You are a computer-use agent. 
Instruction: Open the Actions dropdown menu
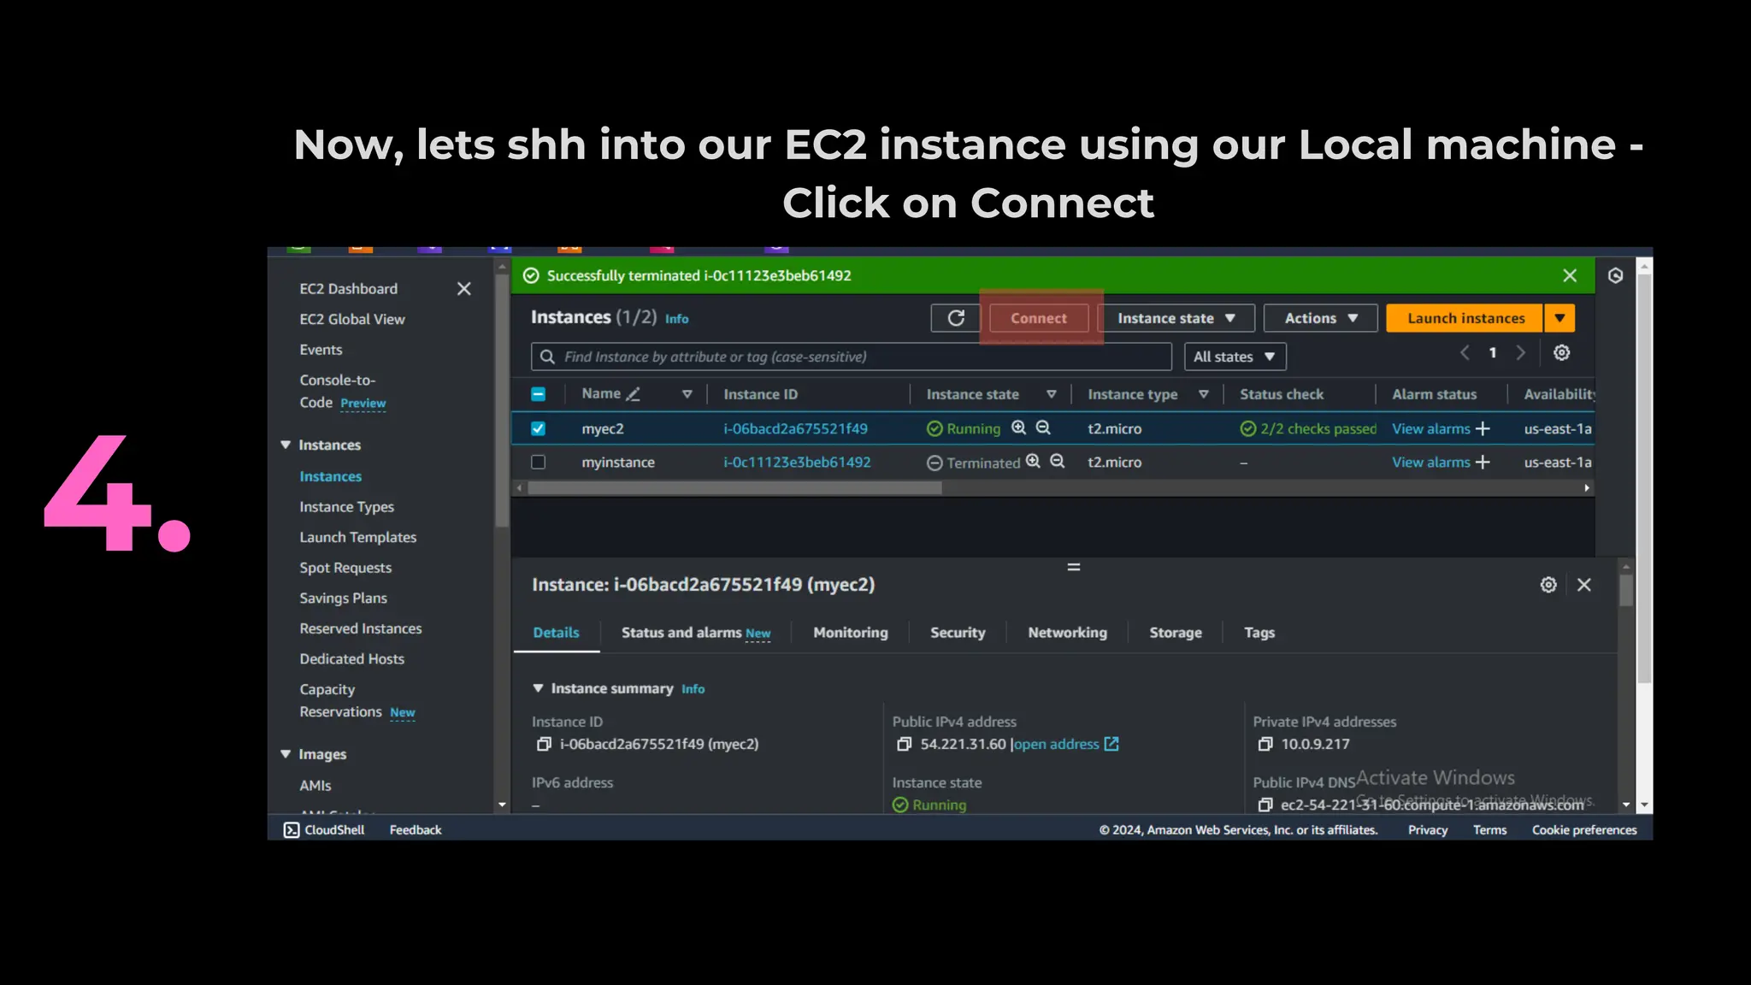[1320, 318]
